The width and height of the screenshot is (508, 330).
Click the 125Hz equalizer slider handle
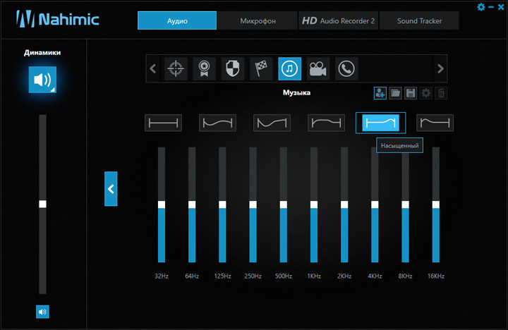(222, 204)
